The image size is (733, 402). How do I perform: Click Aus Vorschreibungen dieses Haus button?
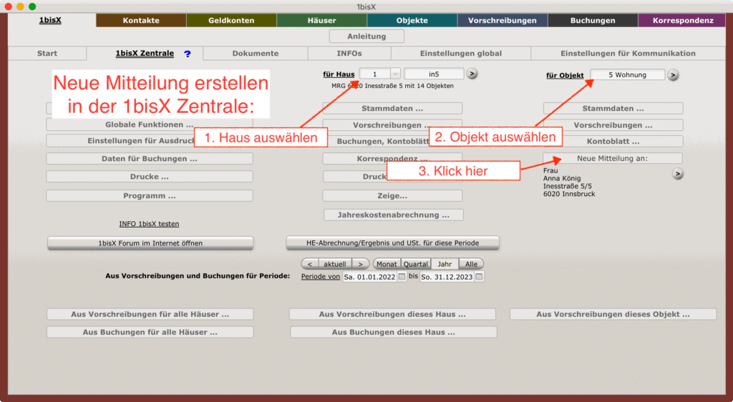392,314
